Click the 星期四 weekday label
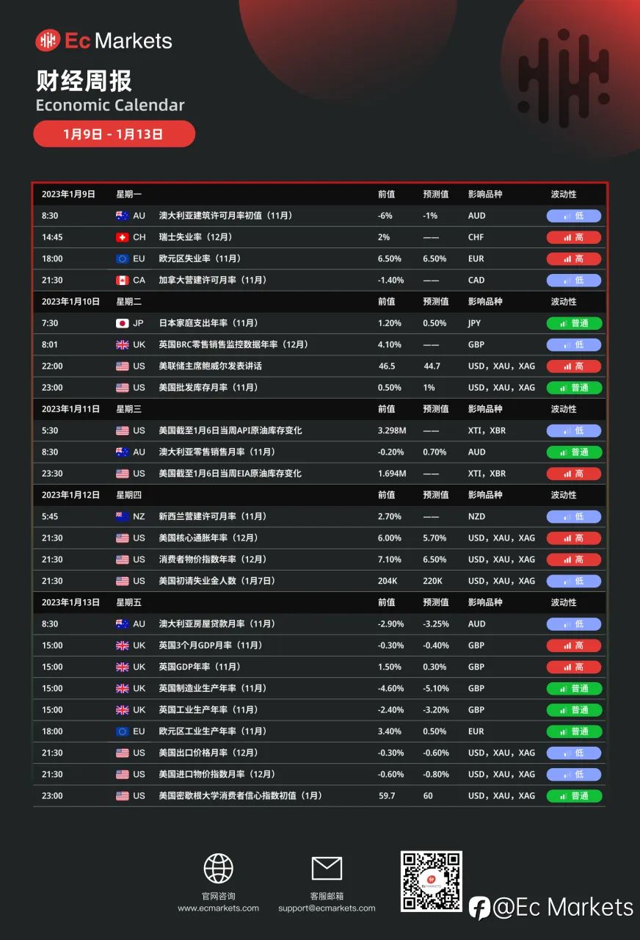The image size is (640, 940). click(x=128, y=495)
